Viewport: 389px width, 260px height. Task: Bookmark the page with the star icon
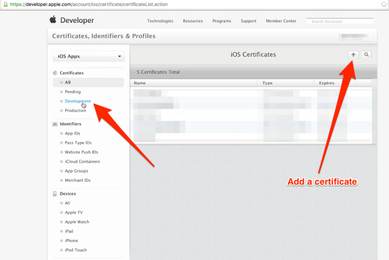coord(384,4)
